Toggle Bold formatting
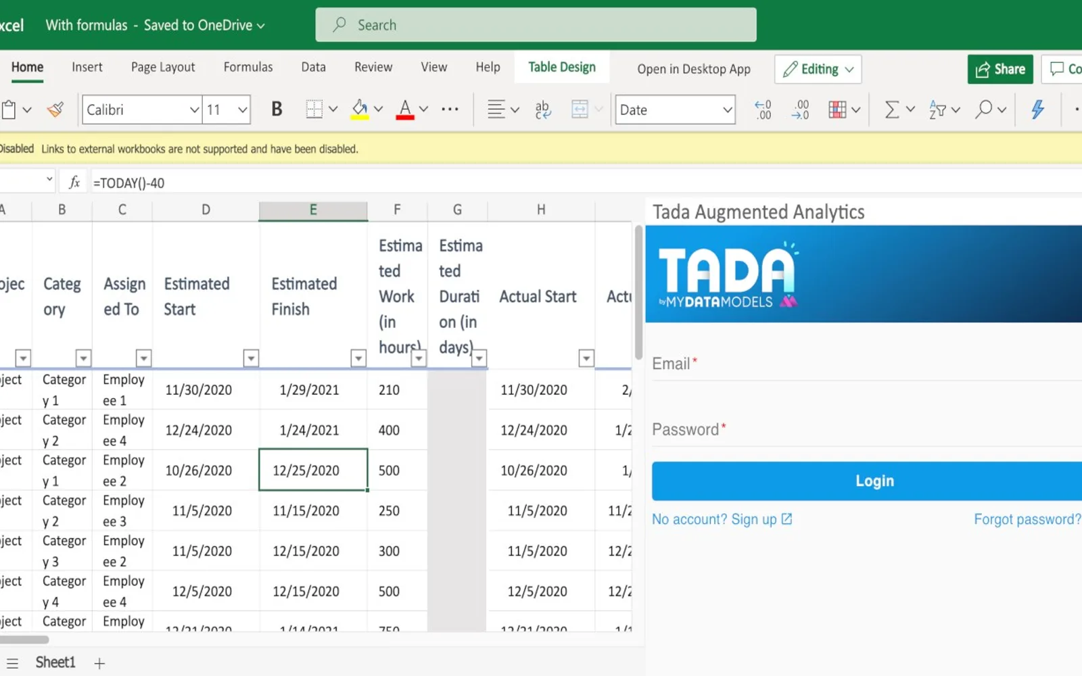 277,110
